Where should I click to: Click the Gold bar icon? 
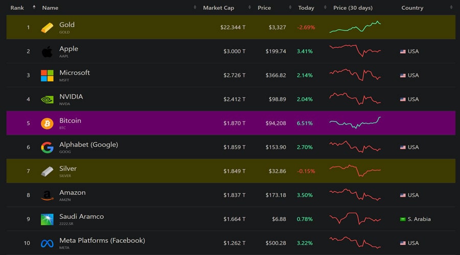pos(47,28)
